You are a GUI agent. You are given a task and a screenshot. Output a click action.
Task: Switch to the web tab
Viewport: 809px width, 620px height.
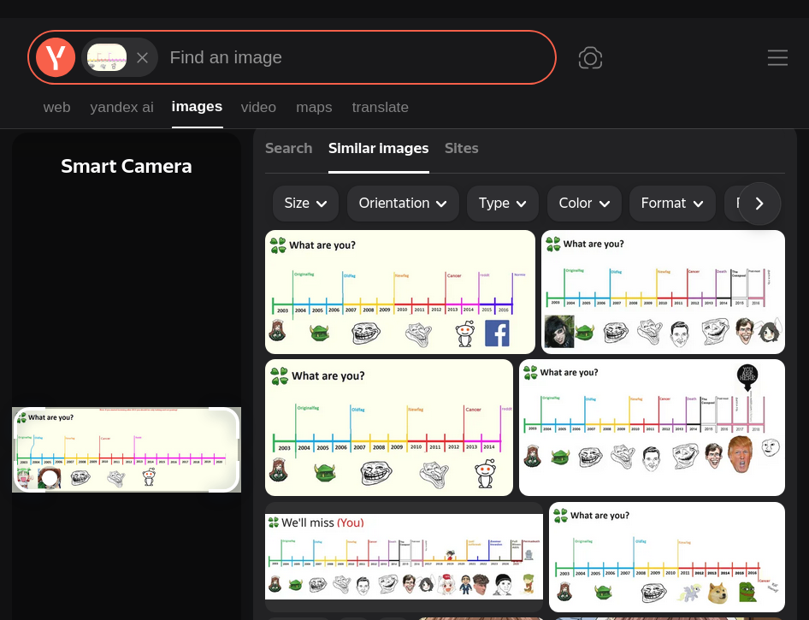[56, 107]
